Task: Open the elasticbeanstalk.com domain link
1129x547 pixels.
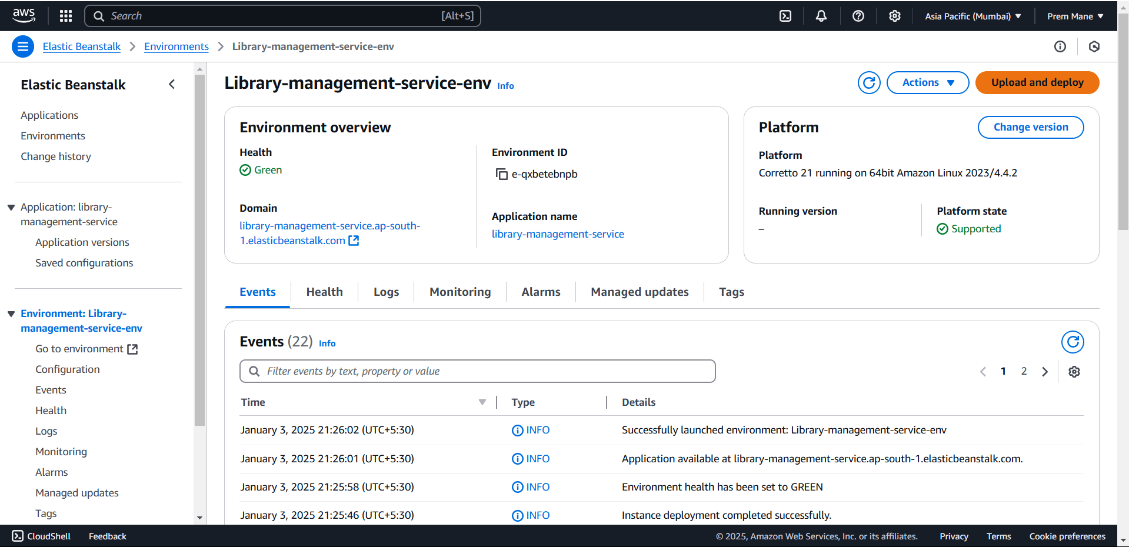Action: pyautogui.click(x=329, y=234)
